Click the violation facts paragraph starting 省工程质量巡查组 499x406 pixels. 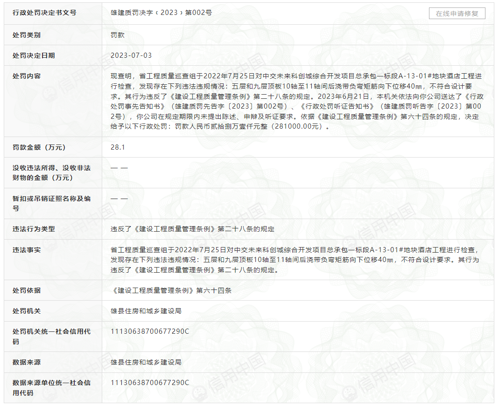click(x=295, y=260)
